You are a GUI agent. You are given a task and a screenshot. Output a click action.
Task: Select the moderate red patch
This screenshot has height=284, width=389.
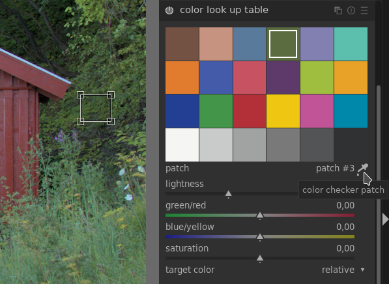coord(250,78)
